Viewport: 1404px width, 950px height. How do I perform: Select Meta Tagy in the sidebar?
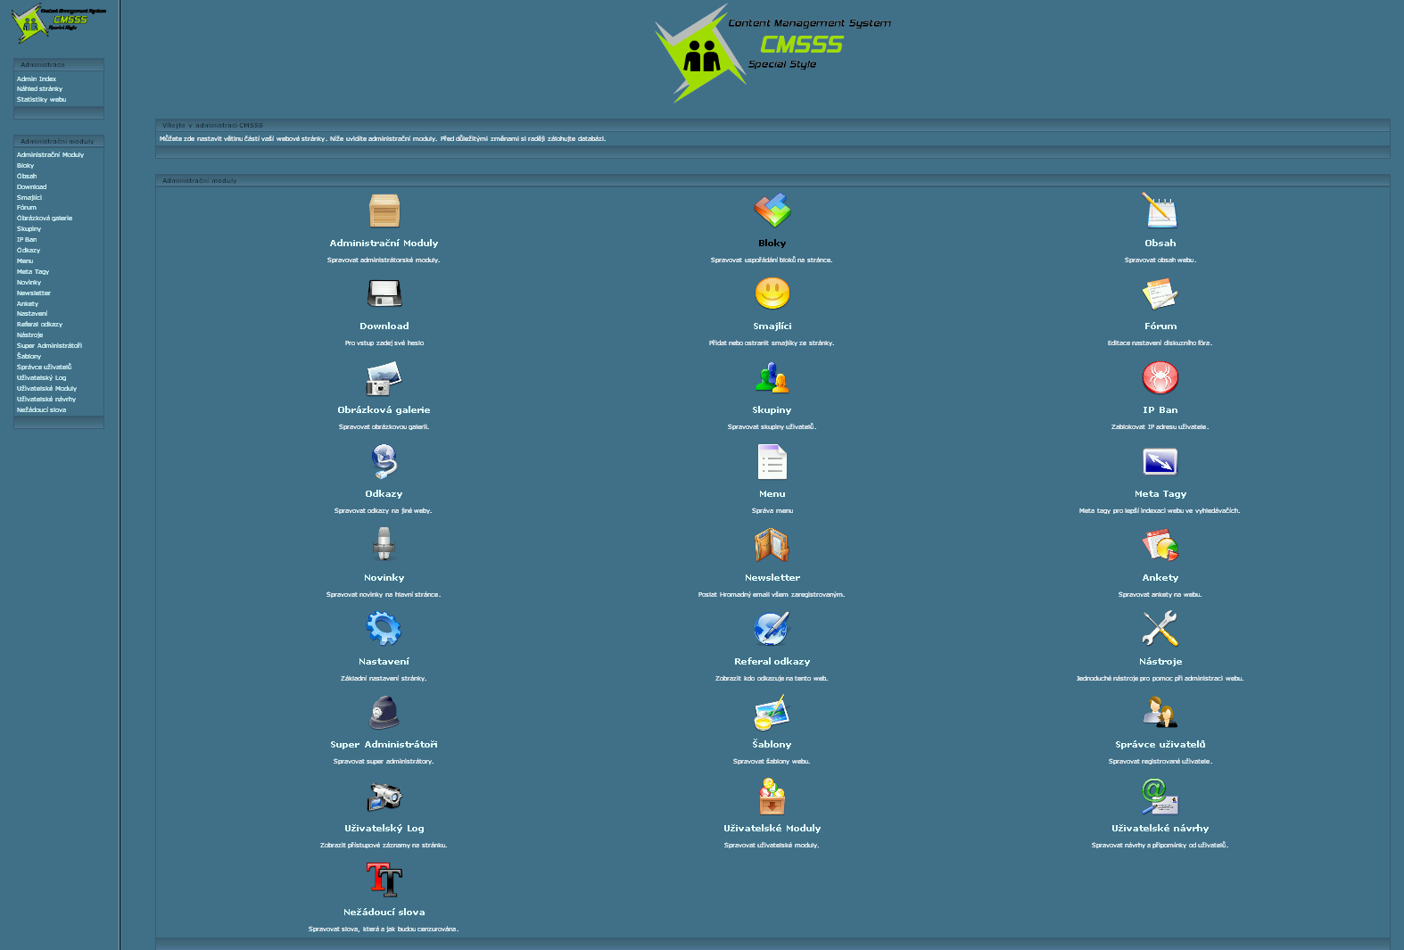(33, 272)
